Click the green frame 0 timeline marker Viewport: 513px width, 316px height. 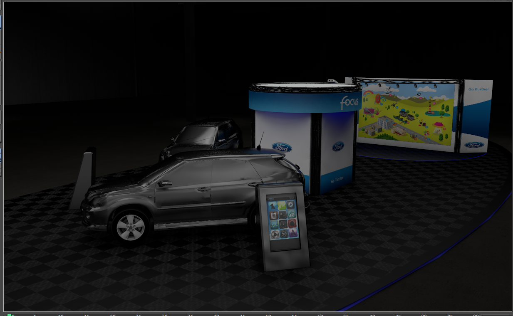9,315
